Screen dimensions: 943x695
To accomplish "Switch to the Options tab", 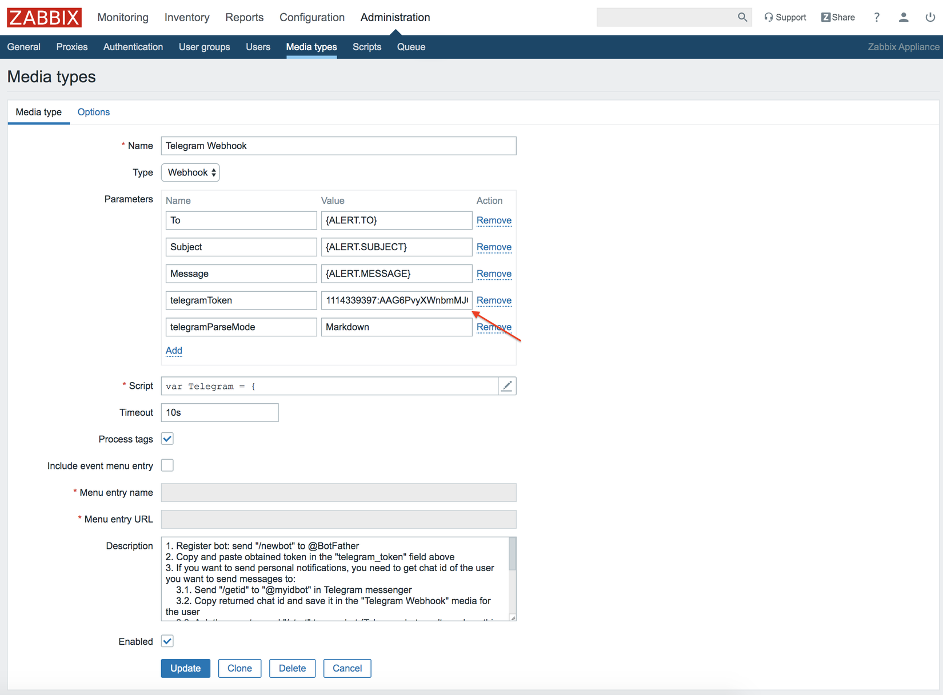I will click(x=94, y=112).
